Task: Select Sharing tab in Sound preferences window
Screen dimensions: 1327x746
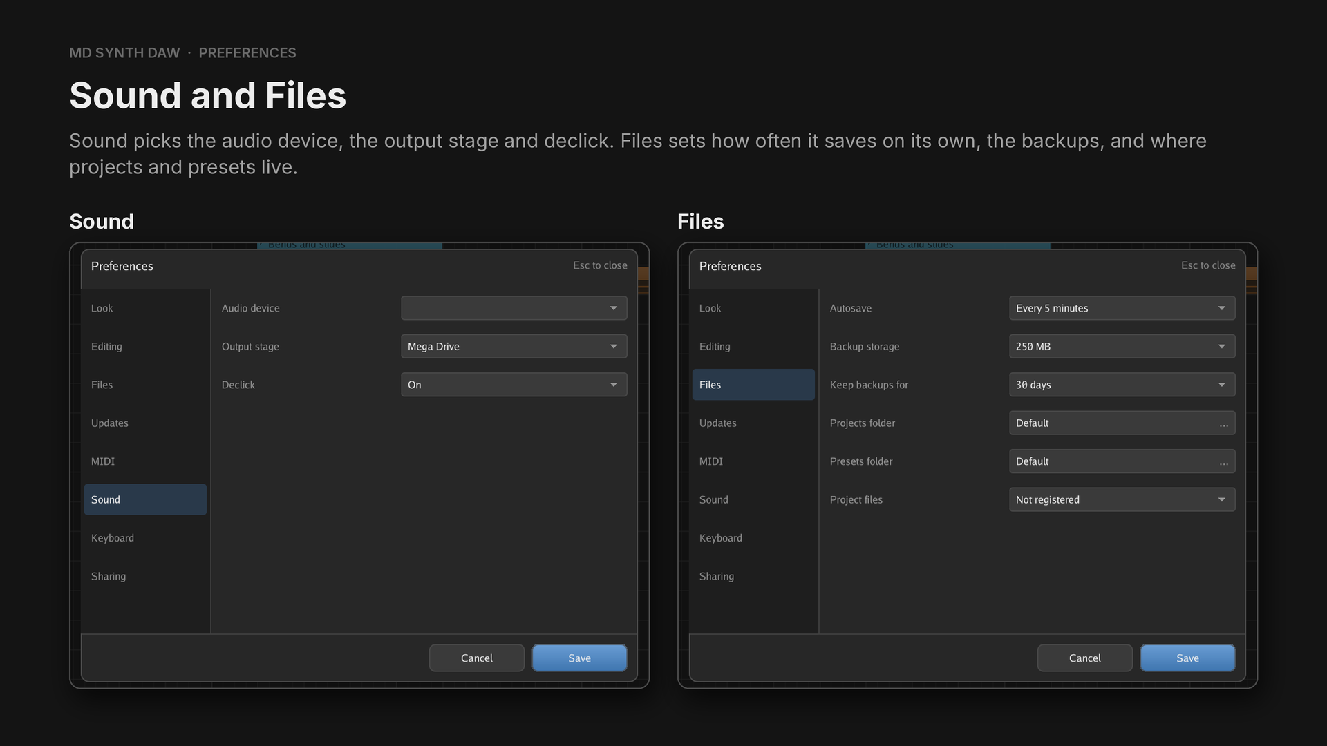Action: coord(145,576)
